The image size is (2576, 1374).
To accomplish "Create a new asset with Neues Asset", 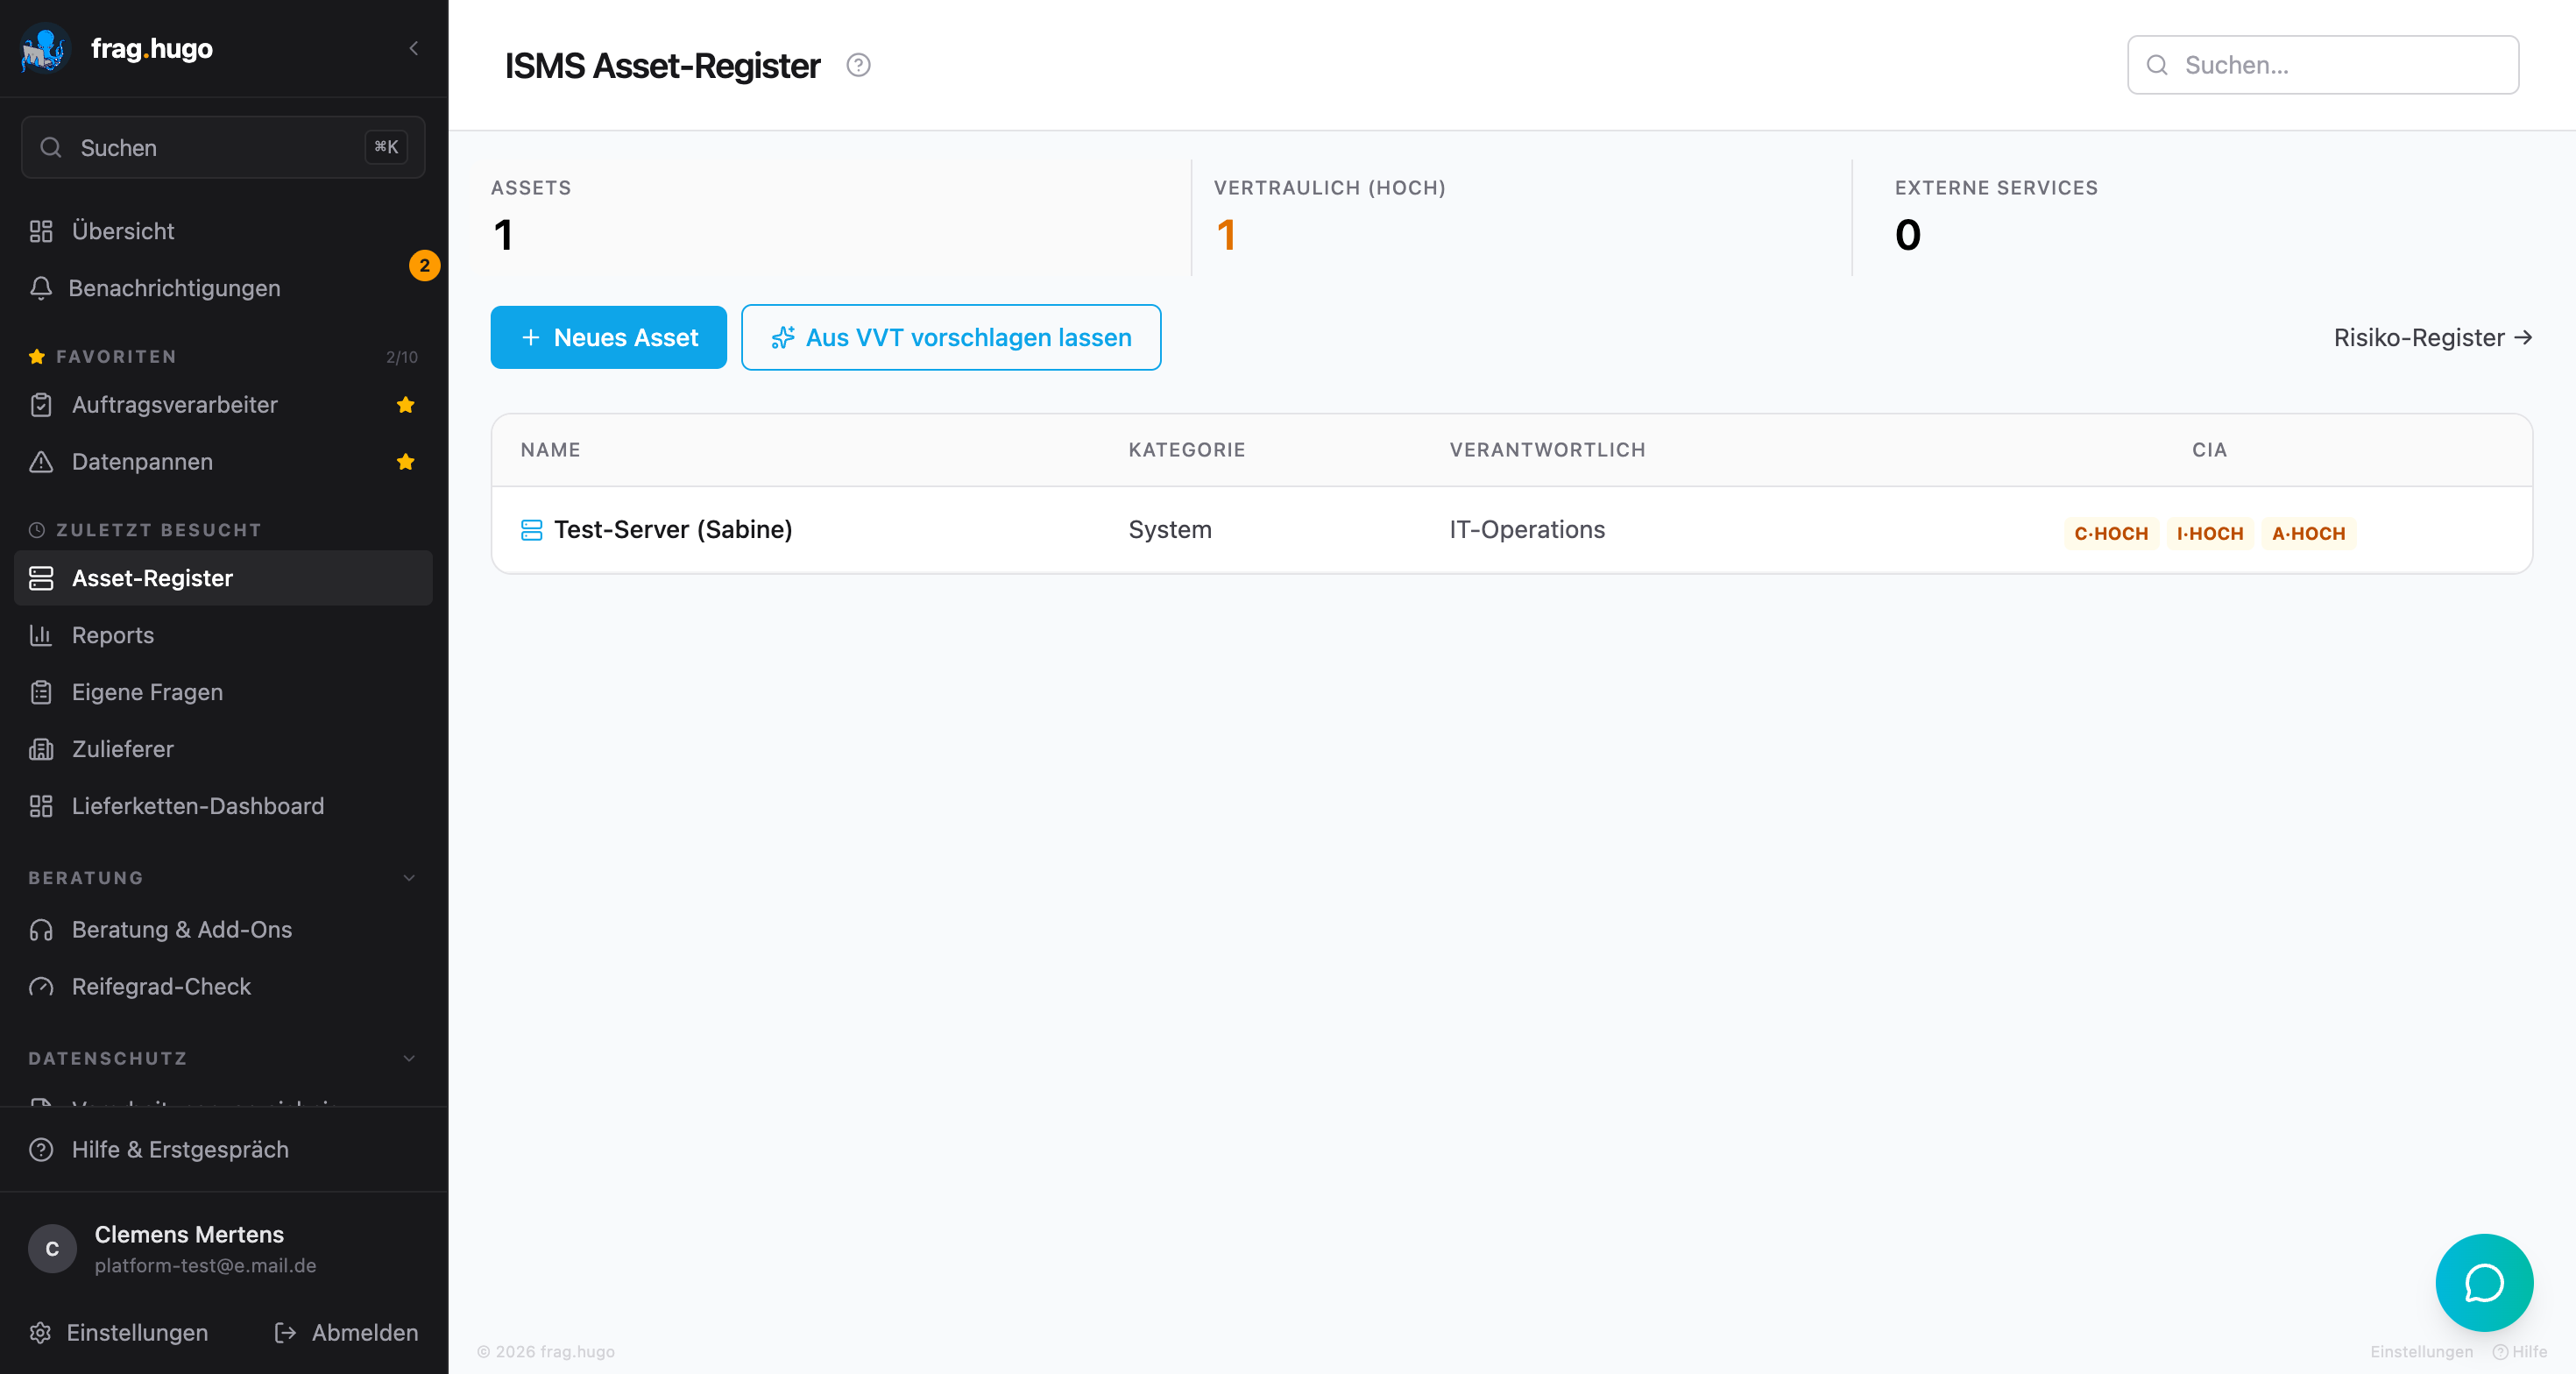I will pyautogui.click(x=608, y=338).
